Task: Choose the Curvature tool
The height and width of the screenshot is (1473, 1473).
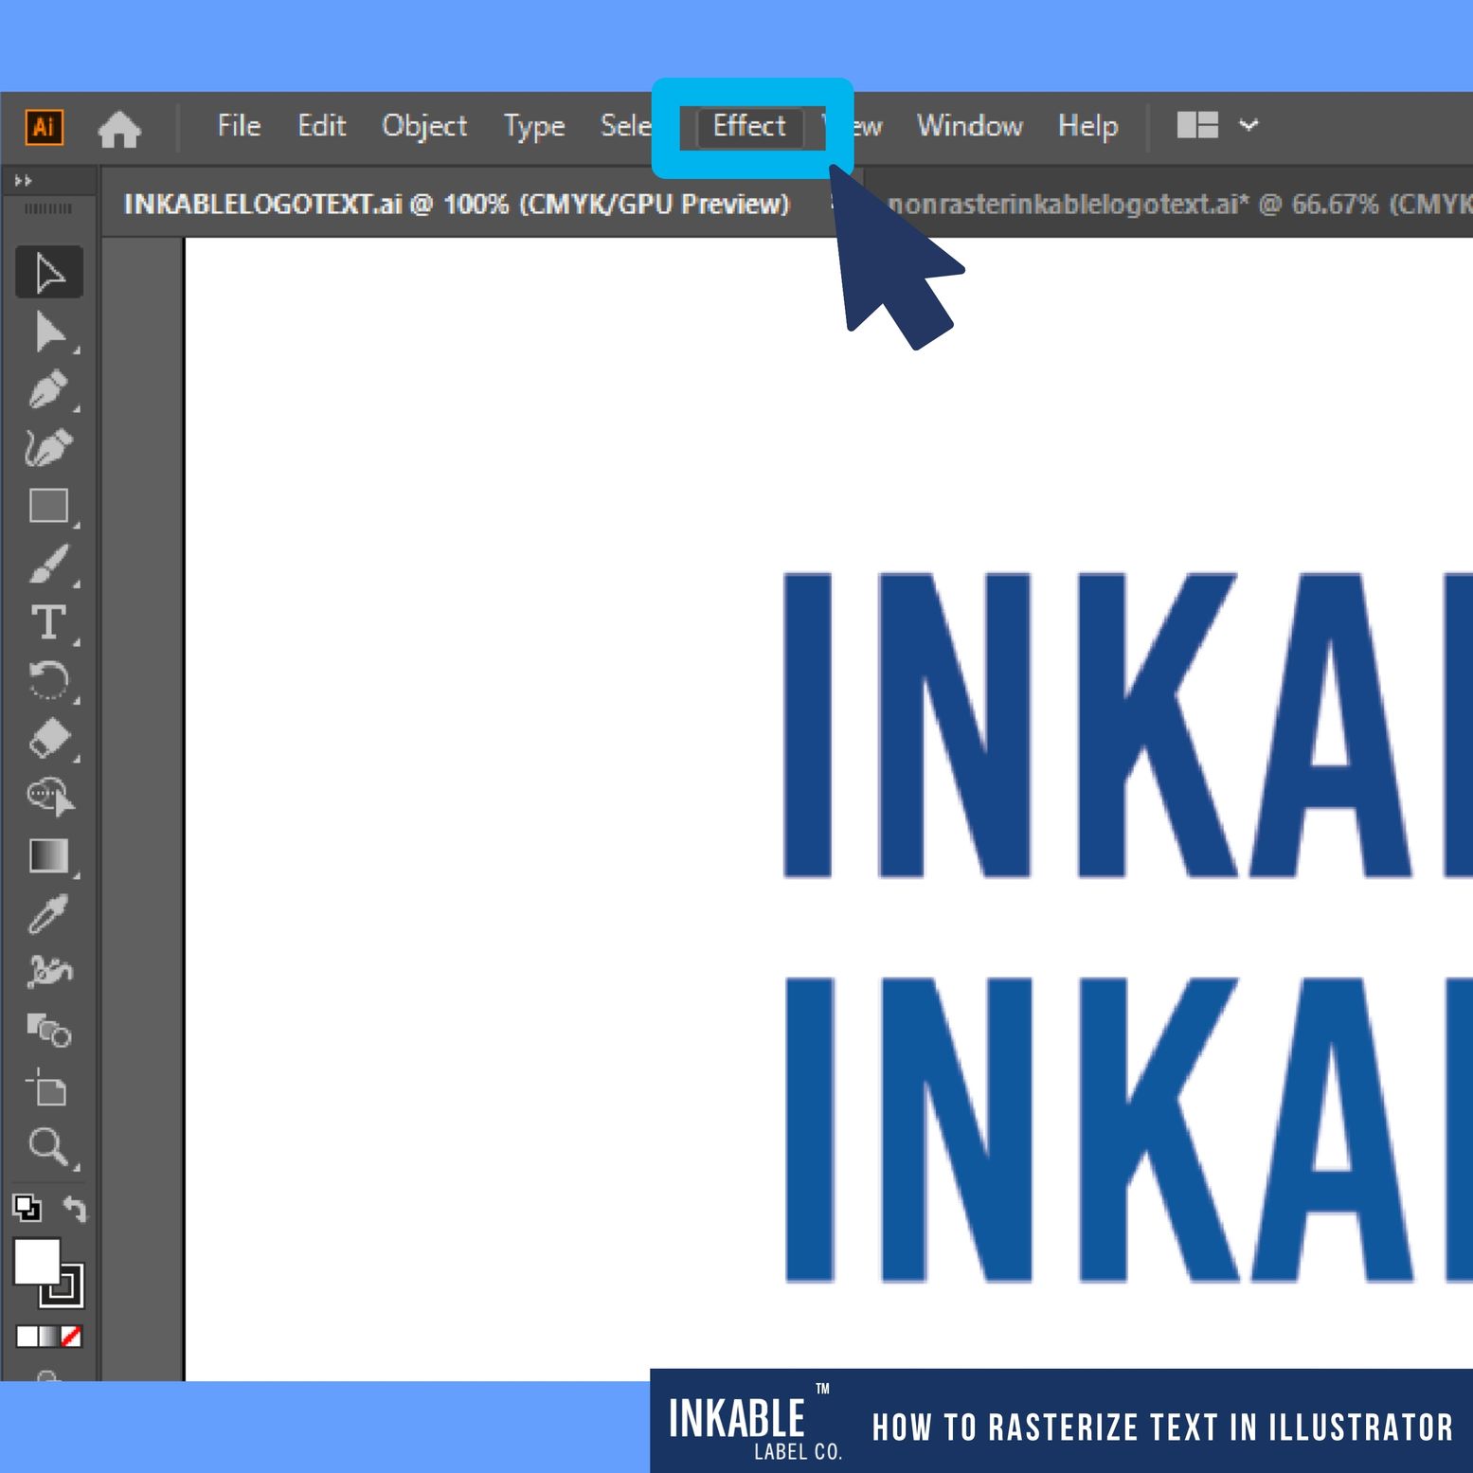Action: (x=49, y=447)
